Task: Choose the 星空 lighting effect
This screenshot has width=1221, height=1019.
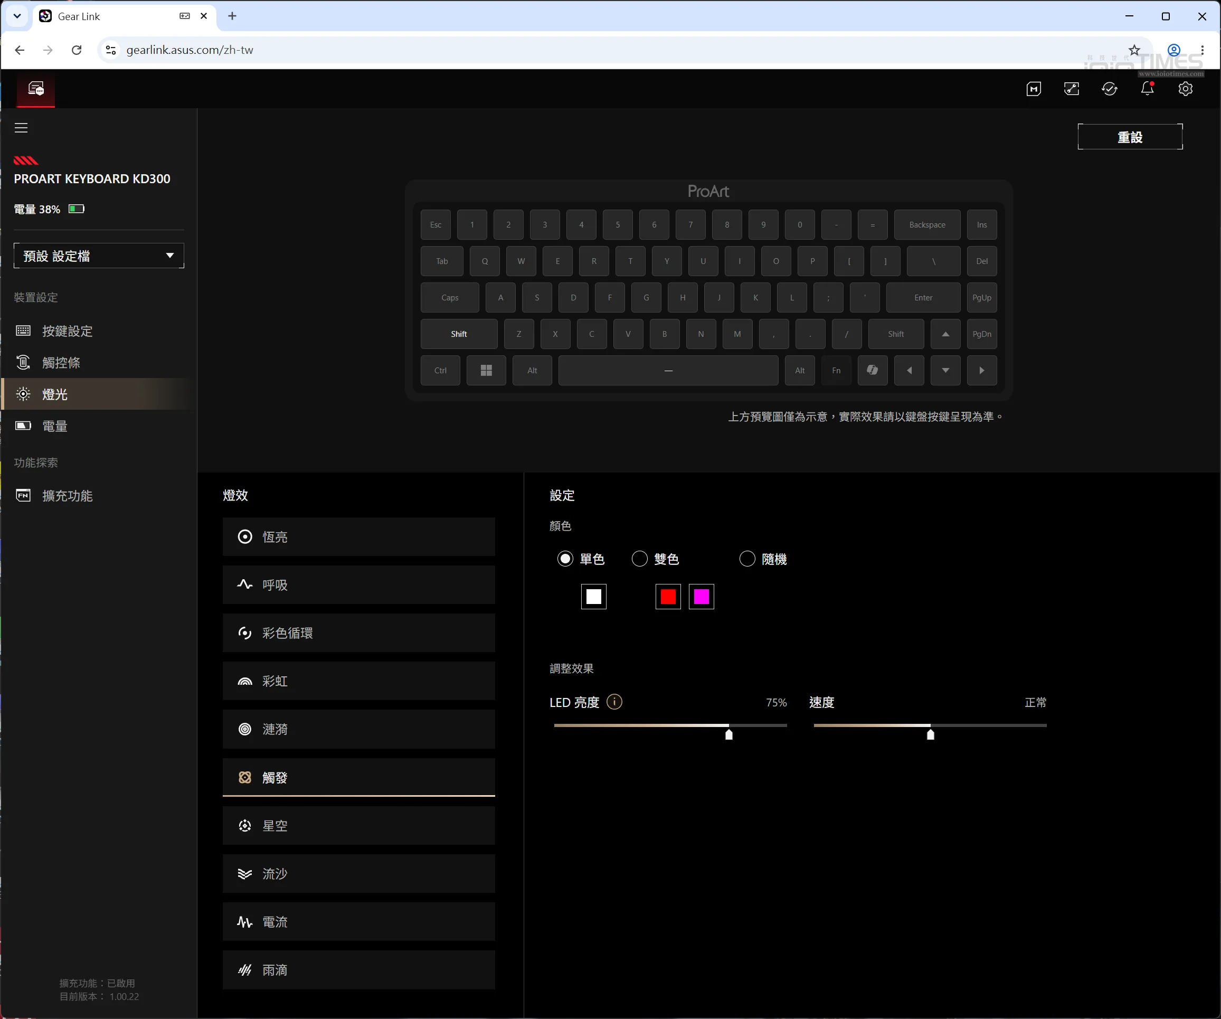Action: tap(359, 826)
